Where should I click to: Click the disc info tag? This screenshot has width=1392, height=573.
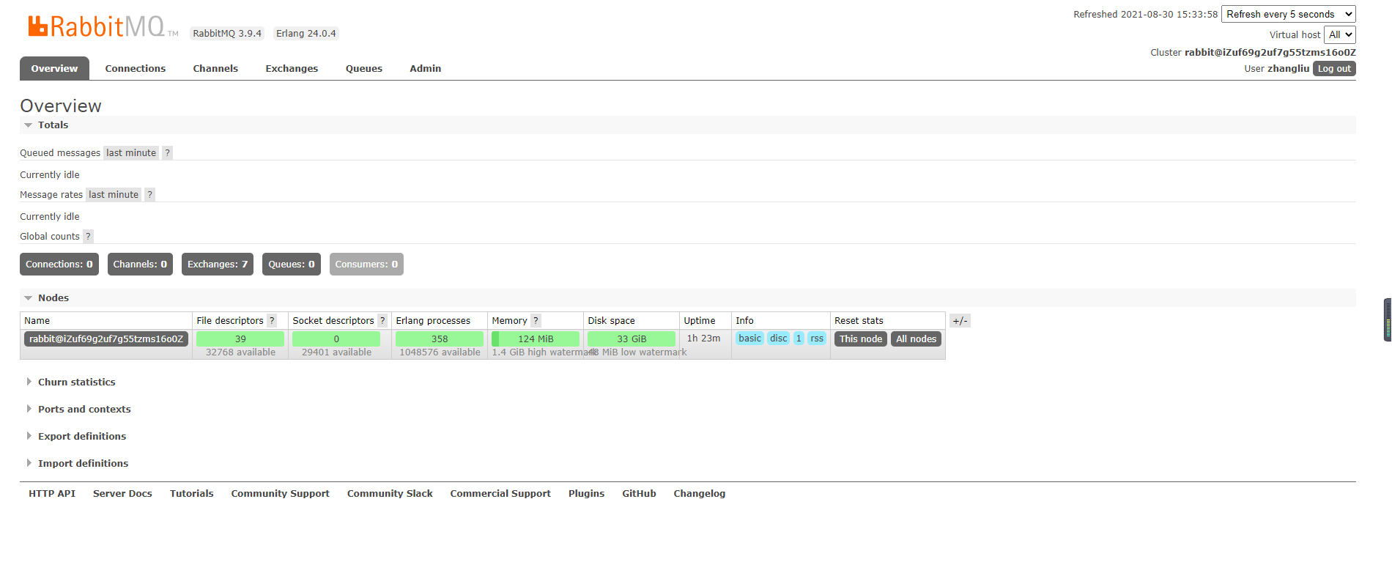[x=779, y=338]
